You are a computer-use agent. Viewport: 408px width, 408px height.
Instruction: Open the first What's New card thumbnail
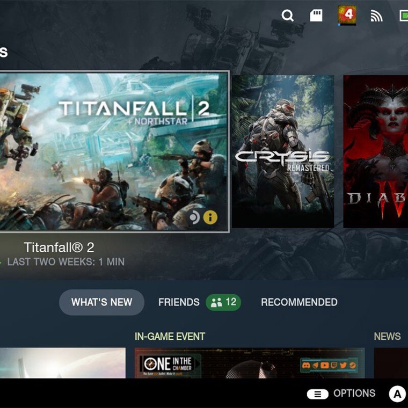(x=63, y=363)
